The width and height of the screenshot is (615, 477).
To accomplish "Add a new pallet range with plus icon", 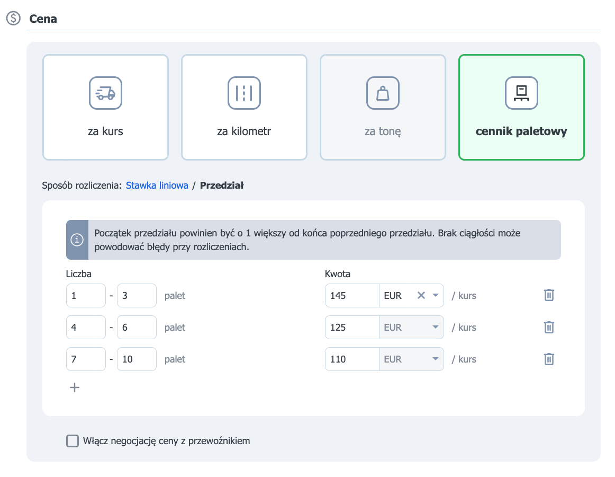I will click(x=75, y=387).
